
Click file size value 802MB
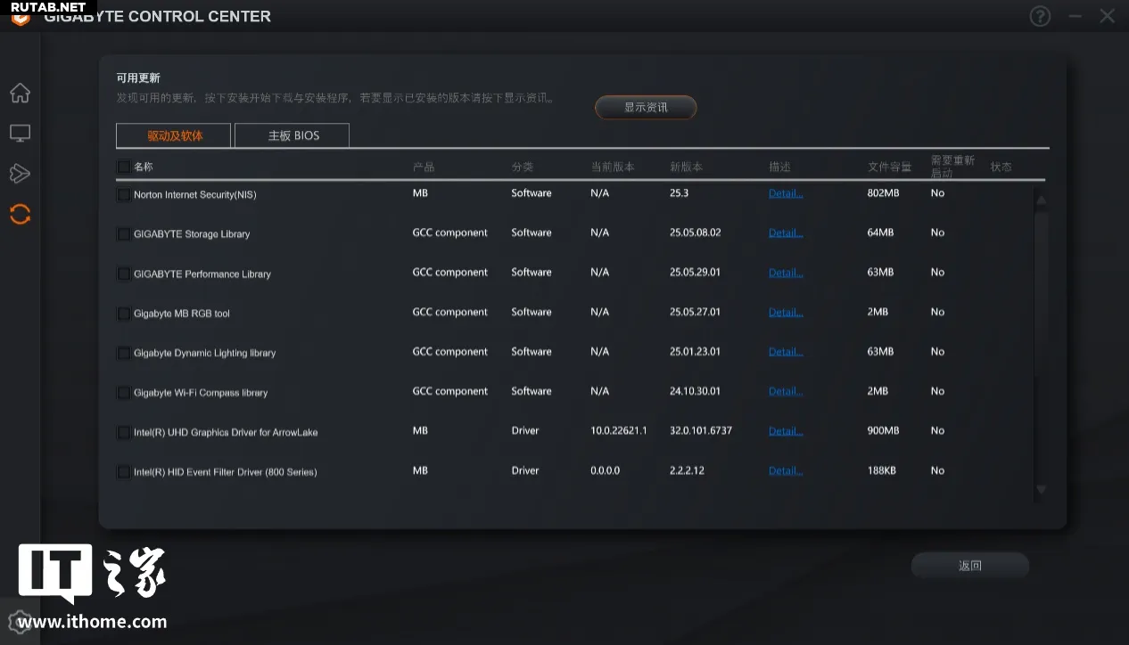tap(884, 193)
